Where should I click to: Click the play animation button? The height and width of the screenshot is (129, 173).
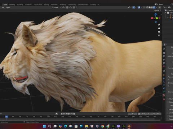click(x=69, y=114)
